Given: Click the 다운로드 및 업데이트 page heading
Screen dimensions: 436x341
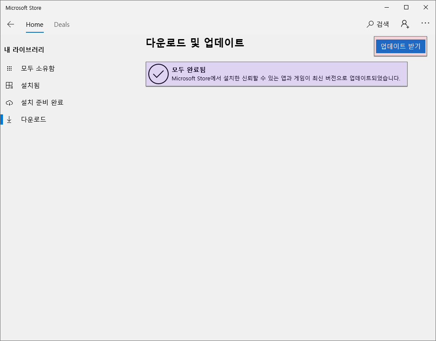Looking at the screenshot, I should [x=195, y=43].
